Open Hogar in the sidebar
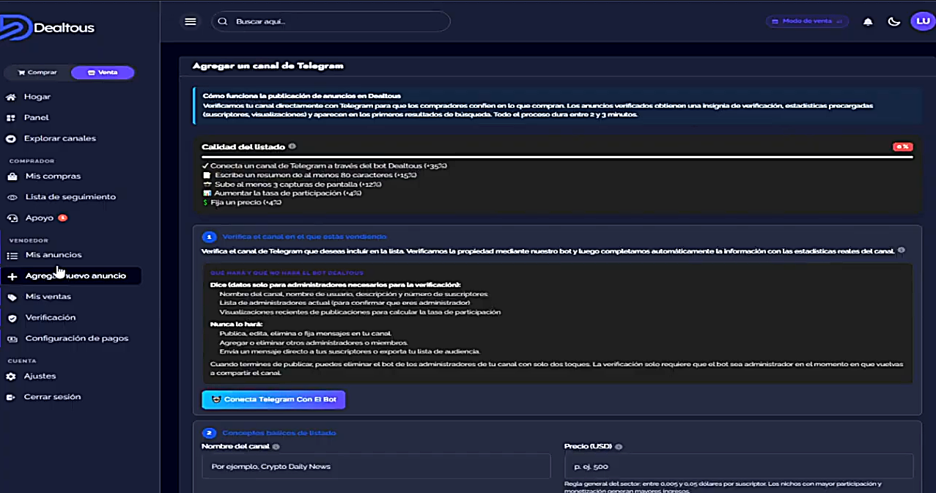This screenshot has height=493, width=936. pos(37,97)
